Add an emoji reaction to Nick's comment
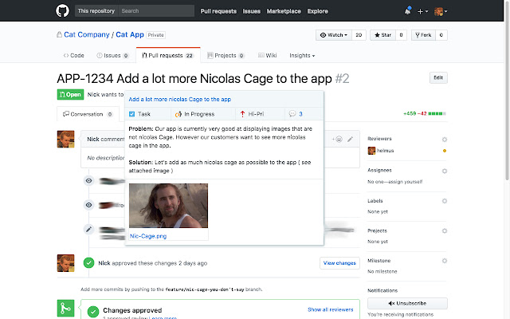 pos(339,139)
